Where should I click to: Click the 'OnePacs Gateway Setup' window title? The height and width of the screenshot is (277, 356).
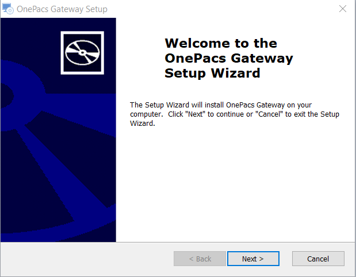62,9
